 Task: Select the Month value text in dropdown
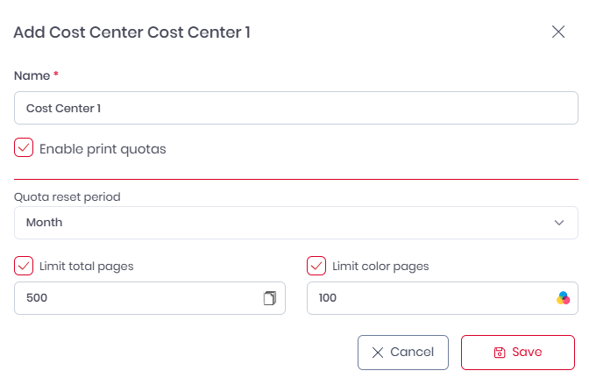click(45, 223)
